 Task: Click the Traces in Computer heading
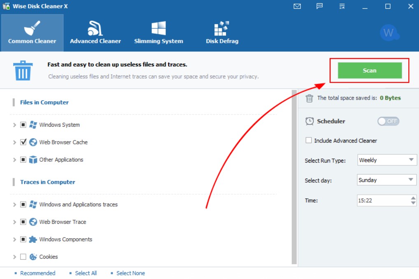48,182
